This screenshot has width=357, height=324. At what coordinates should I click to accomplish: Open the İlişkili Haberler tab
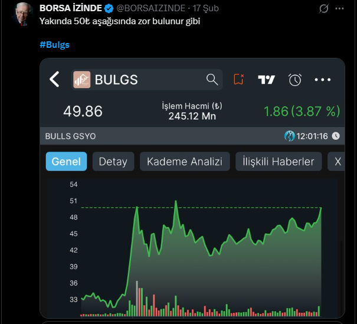click(279, 162)
